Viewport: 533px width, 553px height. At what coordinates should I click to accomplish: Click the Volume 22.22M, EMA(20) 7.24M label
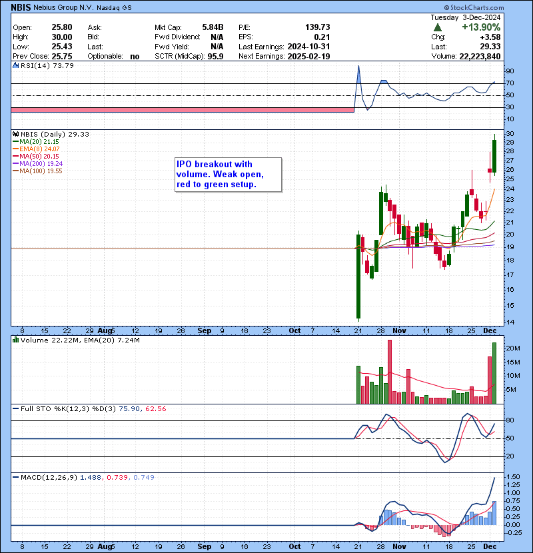coord(80,340)
